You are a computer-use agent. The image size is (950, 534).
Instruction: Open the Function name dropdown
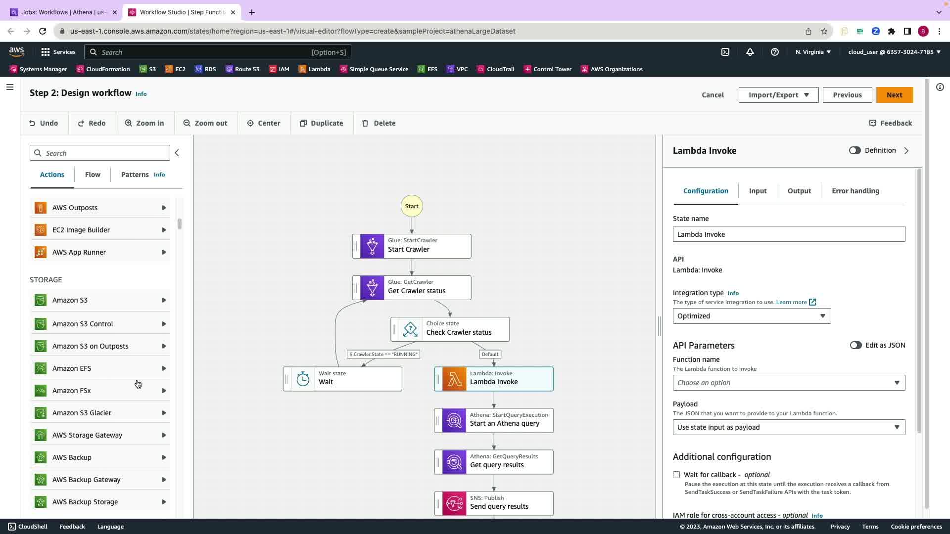pyautogui.click(x=789, y=383)
